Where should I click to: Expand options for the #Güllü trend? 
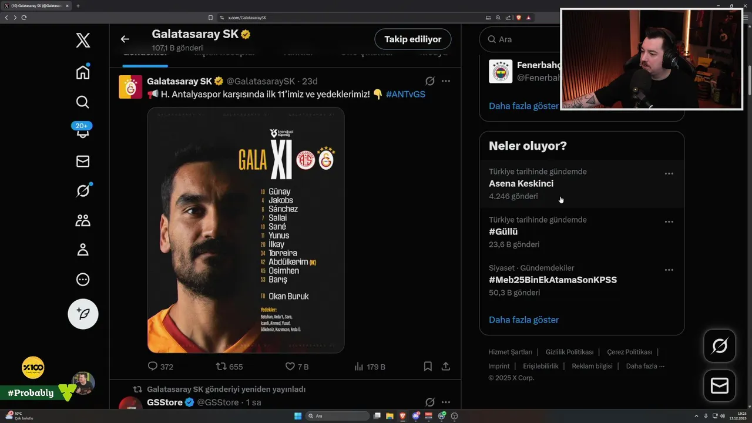click(x=669, y=222)
